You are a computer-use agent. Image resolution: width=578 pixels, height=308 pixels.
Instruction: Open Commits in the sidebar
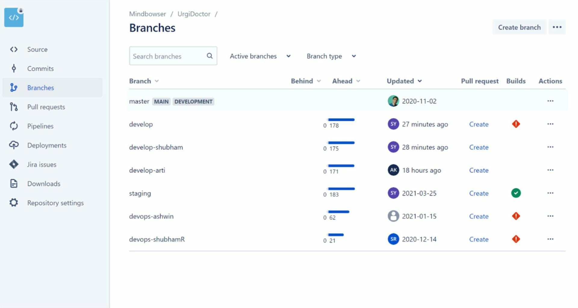point(52,69)
